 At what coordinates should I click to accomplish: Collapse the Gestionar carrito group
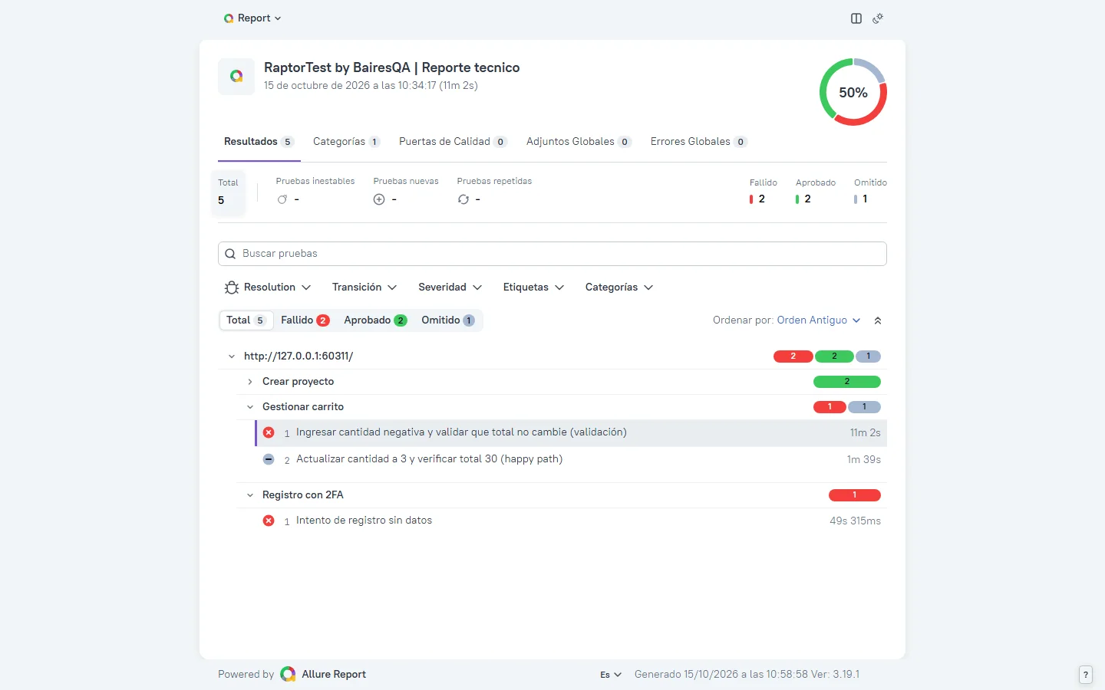click(x=250, y=407)
